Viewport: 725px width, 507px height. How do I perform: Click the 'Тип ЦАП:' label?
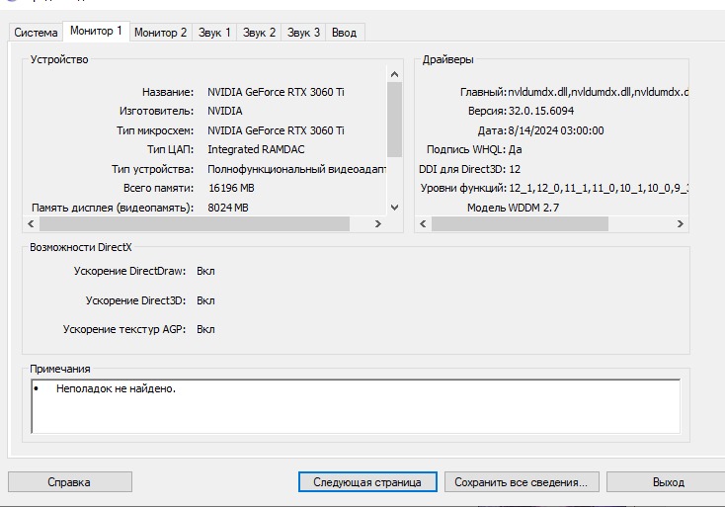(x=170, y=149)
